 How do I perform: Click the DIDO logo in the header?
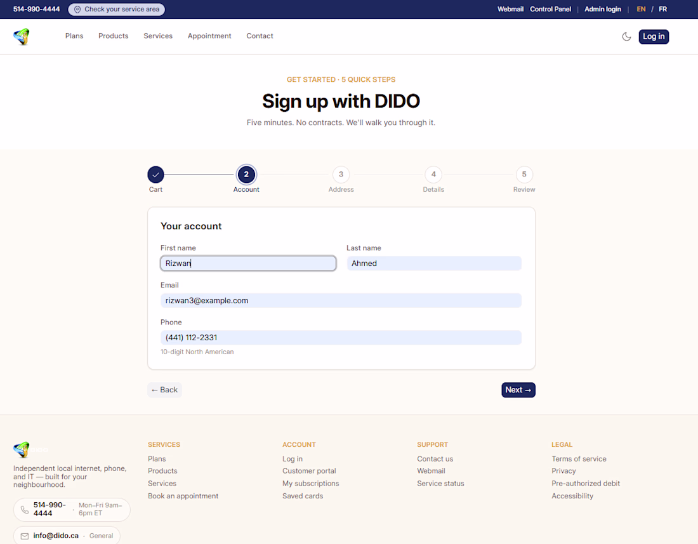[x=22, y=37]
